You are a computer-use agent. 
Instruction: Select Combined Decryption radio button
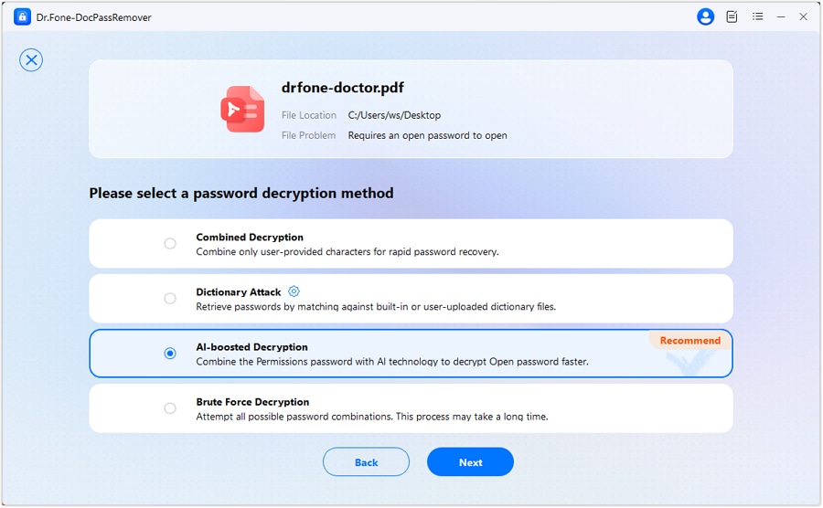tap(170, 244)
